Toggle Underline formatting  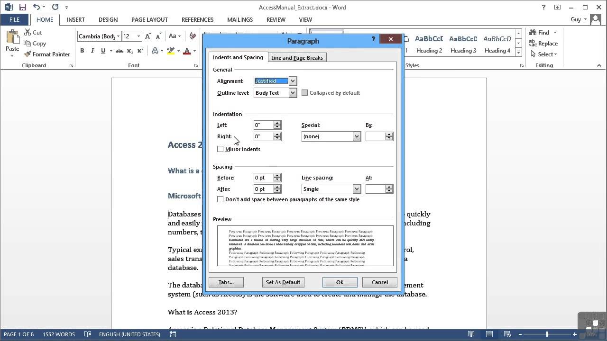(103, 51)
